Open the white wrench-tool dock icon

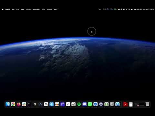(68, 104)
